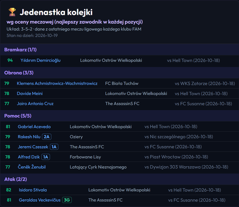The height and width of the screenshot is (207, 239).
Task: Click rating 94 of the goalkeeper
Action: 10,60
